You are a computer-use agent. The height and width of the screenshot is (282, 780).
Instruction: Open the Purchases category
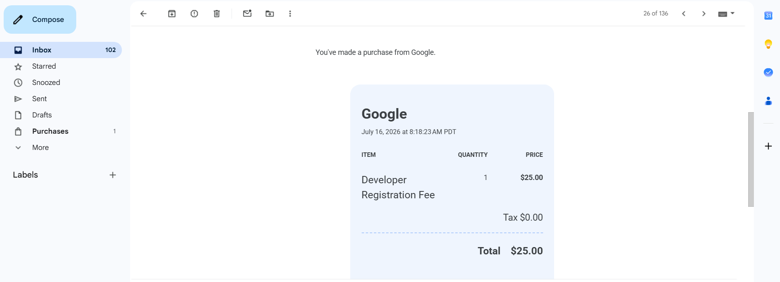(61, 131)
